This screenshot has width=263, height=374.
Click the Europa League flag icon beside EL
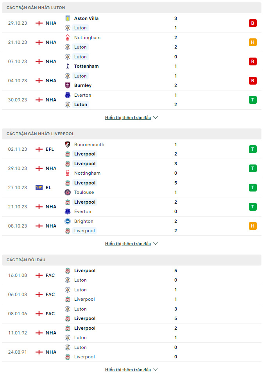click(x=39, y=188)
